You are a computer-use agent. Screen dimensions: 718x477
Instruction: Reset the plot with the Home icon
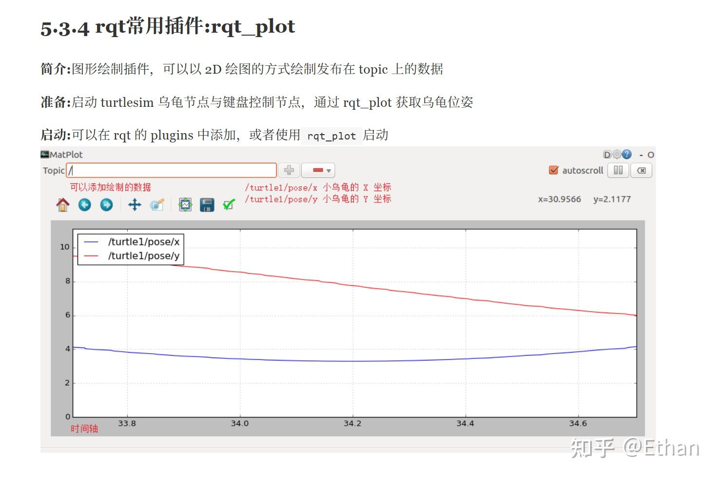point(63,205)
